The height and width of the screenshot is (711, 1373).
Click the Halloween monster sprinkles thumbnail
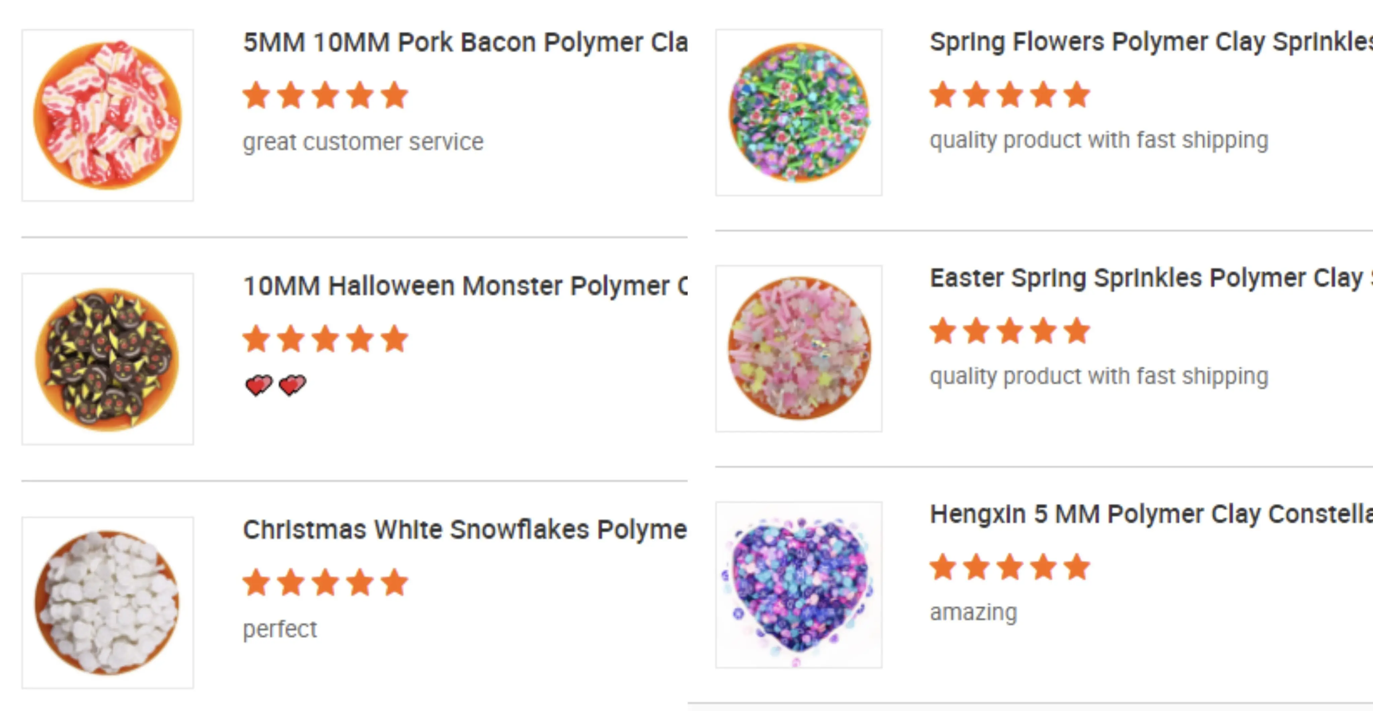108,359
